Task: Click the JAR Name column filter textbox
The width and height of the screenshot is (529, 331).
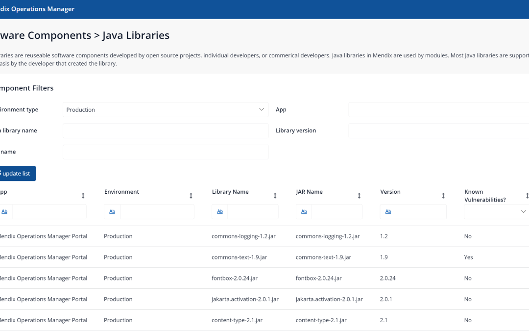Action: (337, 211)
